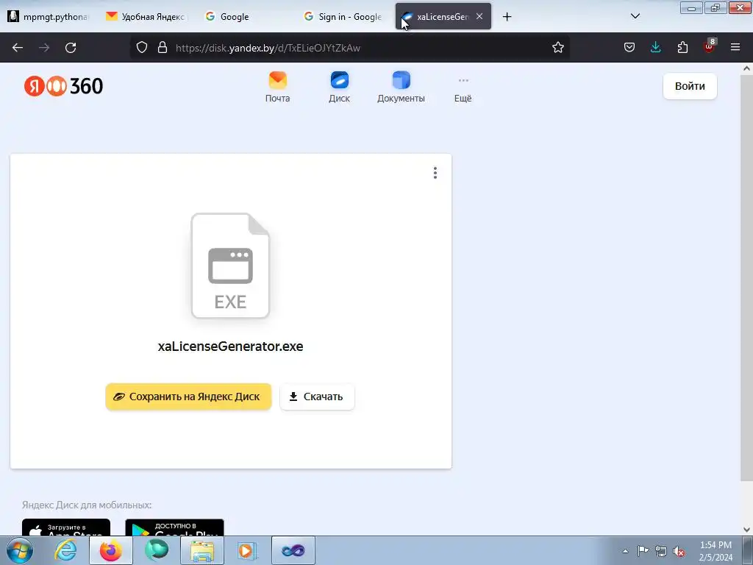Click the network tray icon
753x565 pixels.
pos(661,551)
